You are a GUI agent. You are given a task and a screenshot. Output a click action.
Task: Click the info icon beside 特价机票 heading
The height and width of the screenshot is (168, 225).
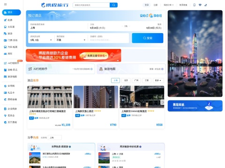(x=140, y=147)
